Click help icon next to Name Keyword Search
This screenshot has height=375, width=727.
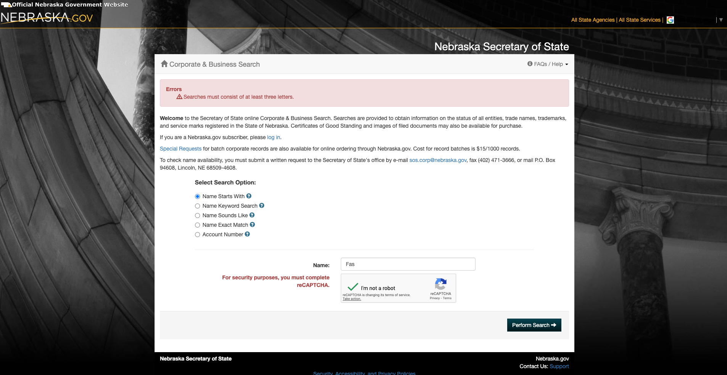click(262, 205)
